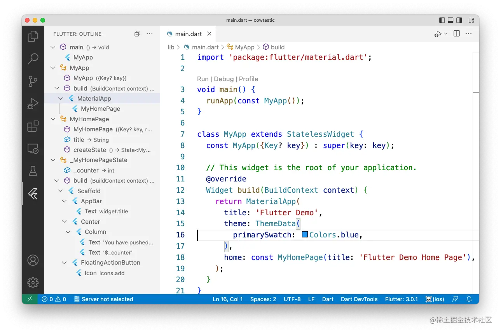Click the Server not selected status item

[104, 299]
